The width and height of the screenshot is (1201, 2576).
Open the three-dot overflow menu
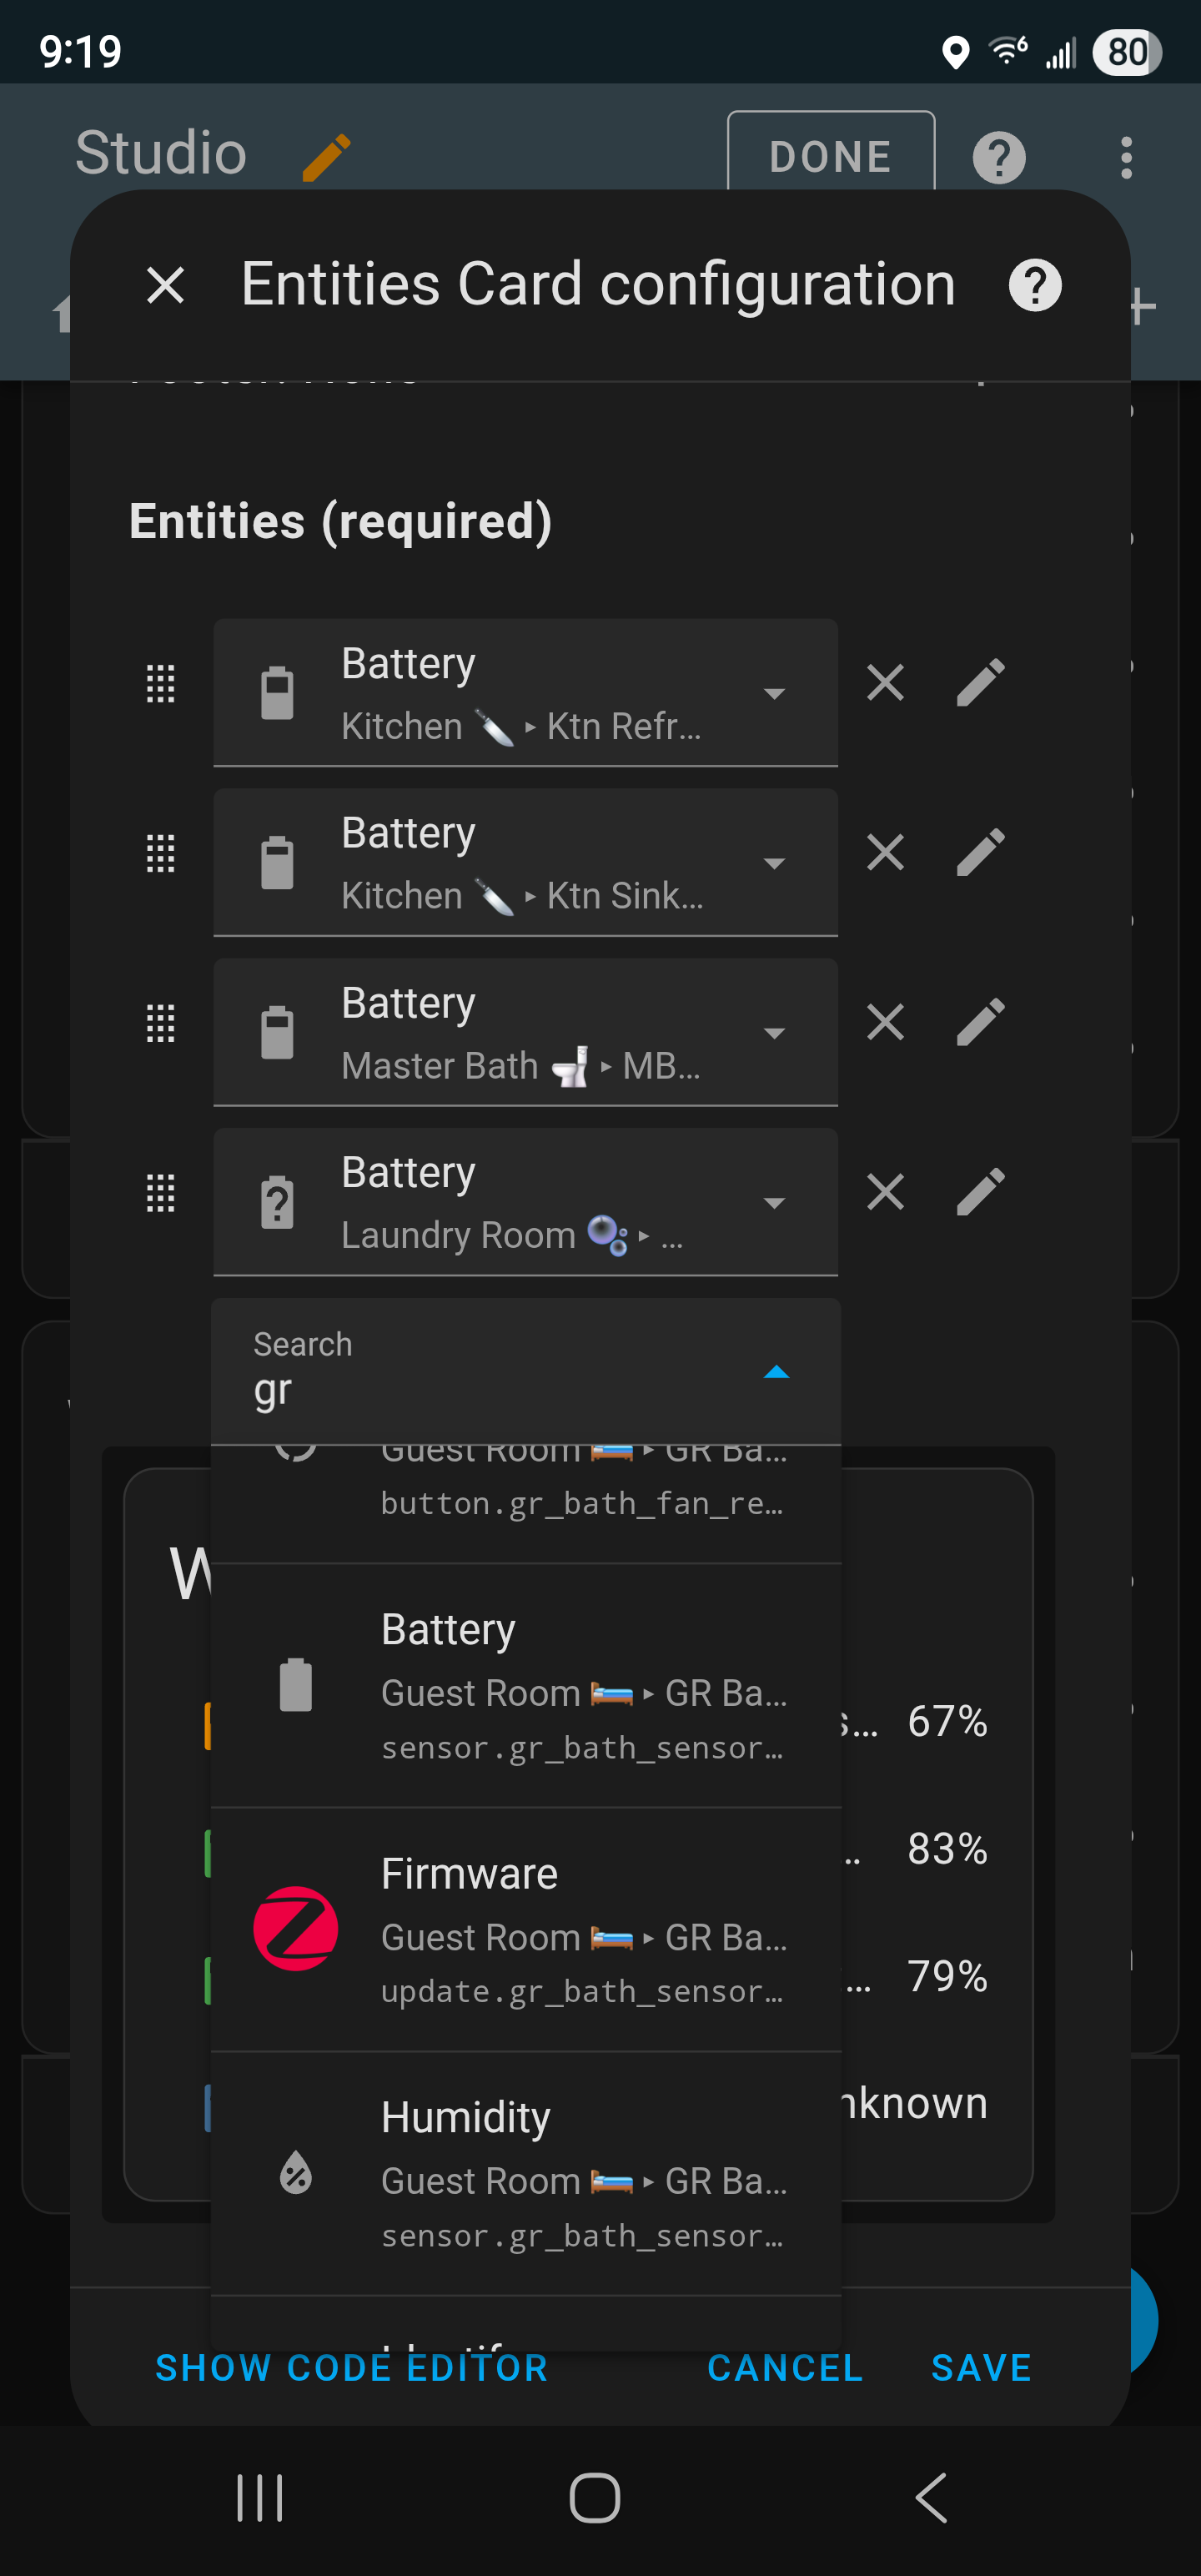[x=1126, y=157]
